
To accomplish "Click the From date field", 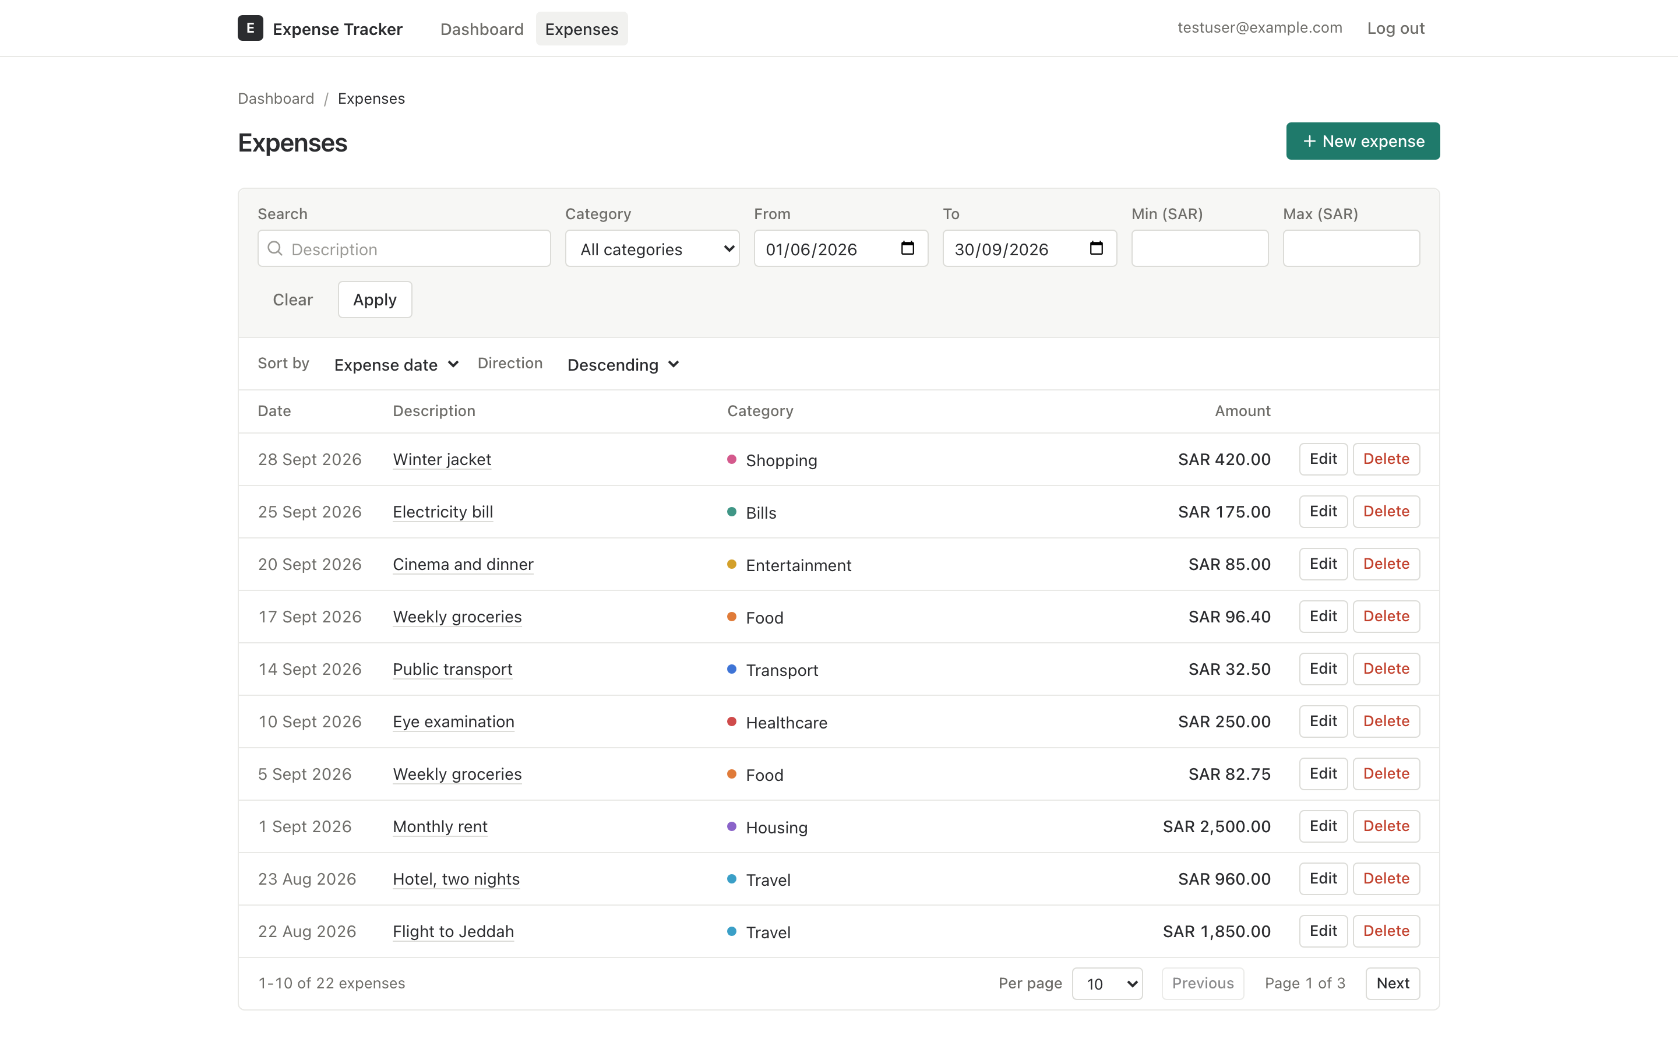I will (x=840, y=248).
